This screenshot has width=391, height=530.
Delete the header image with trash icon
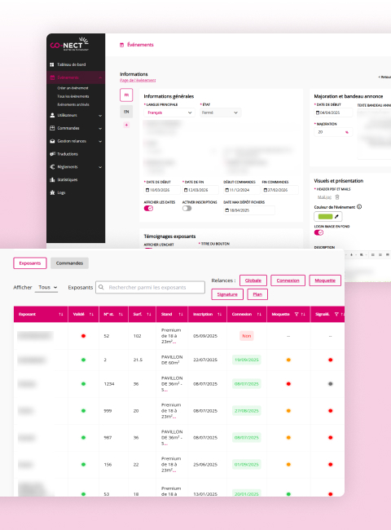(337, 197)
